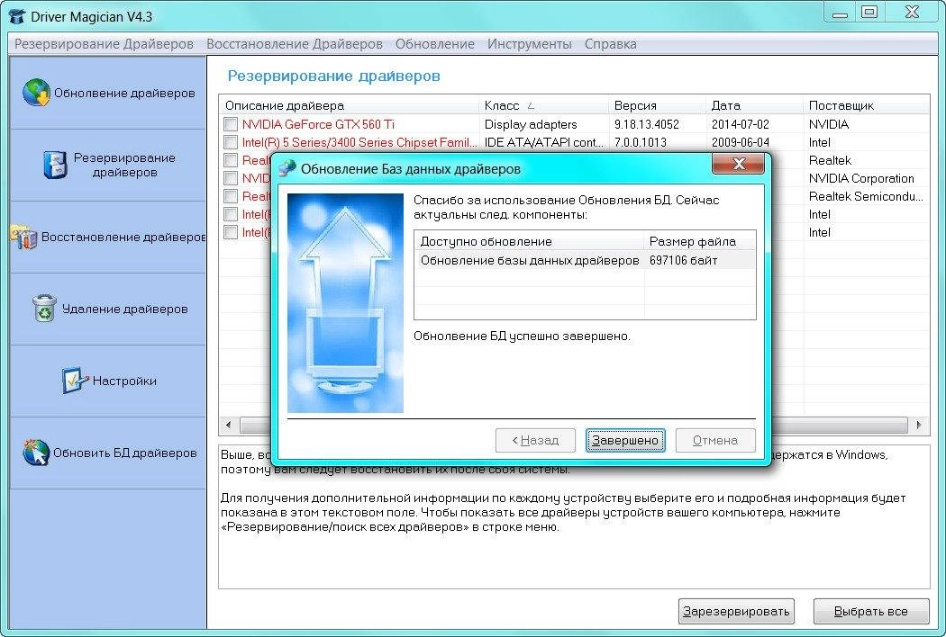The image size is (946, 637).
Task: Sort by the Дата column header
Action: 755,105
